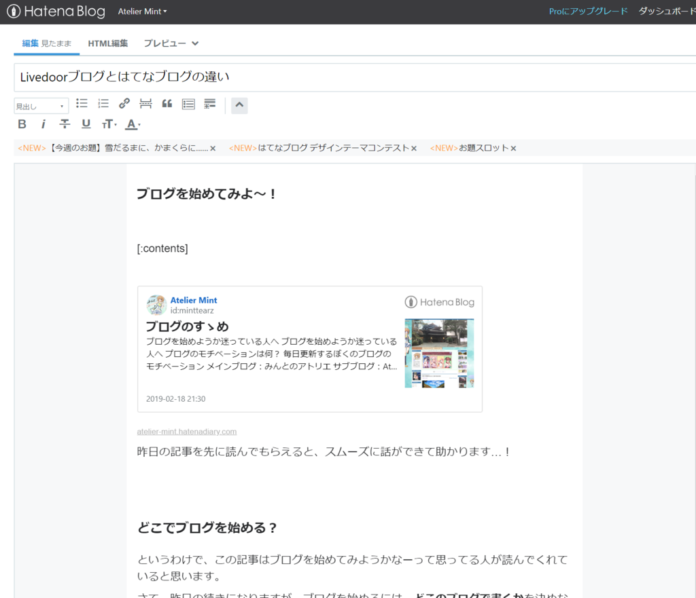
Task: Toggle italic formatting
Action: (x=43, y=124)
